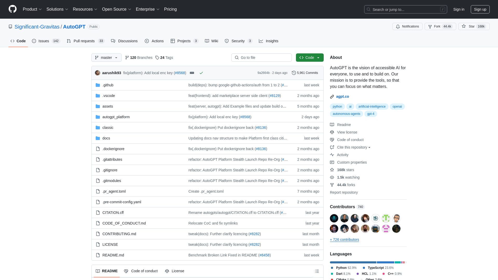View the green check status of latest commit
The width and height of the screenshot is (498, 280).
pyautogui.click(x=201, y=73)
